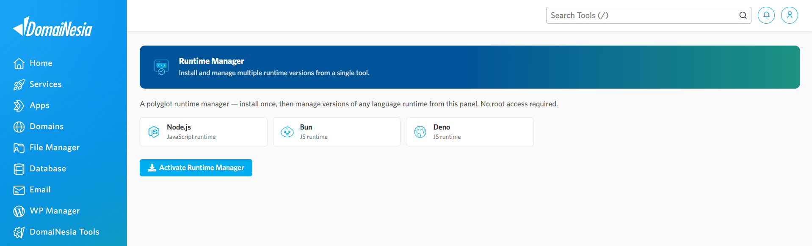Viewport: 812px width, 246px height.
Task: Click the 'A polyglot runtime manager' description
Action: [x=349, y=104]
